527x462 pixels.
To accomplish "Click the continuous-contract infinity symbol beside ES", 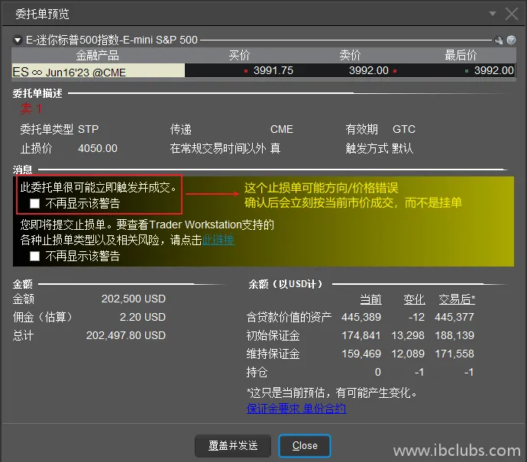I will (36, 72).
